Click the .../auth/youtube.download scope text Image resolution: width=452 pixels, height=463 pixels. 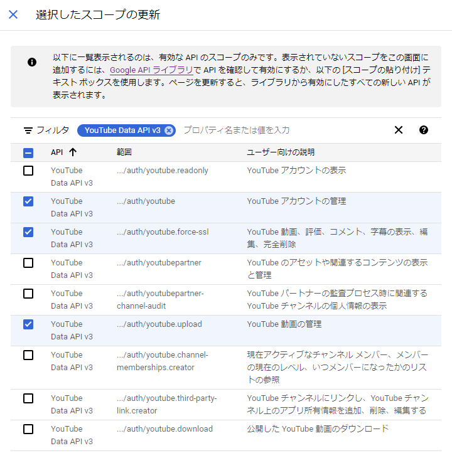coord(164,429)
